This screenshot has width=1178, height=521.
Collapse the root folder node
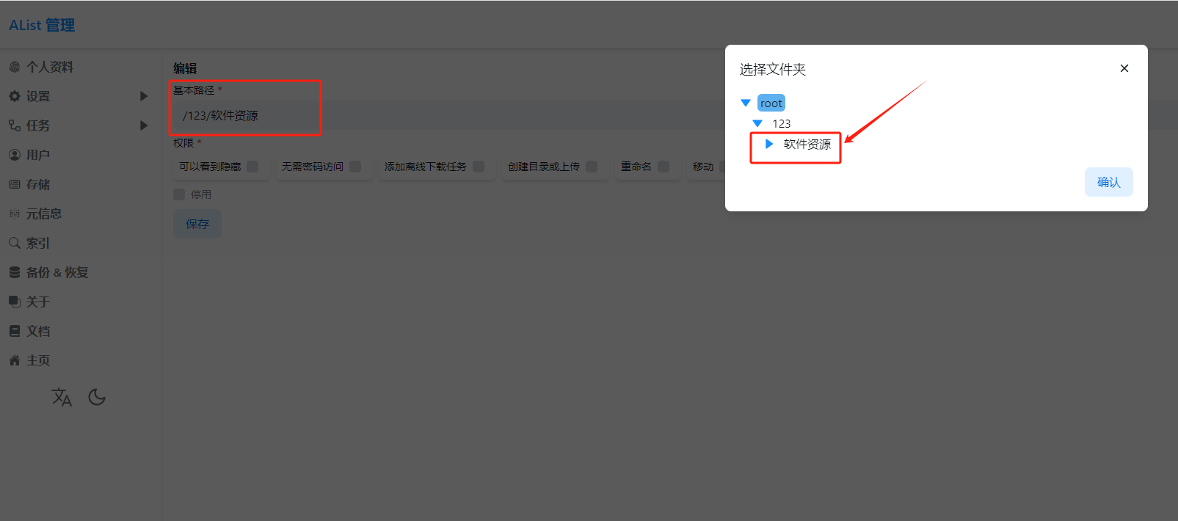(746, 103)
